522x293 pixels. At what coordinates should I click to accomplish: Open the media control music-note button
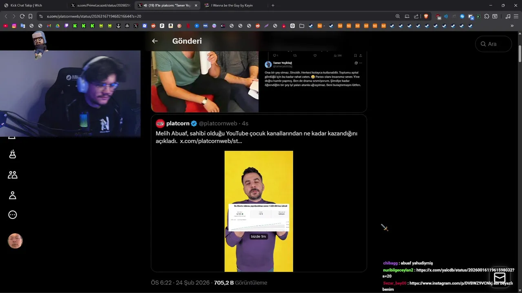(x=508, y=16)
